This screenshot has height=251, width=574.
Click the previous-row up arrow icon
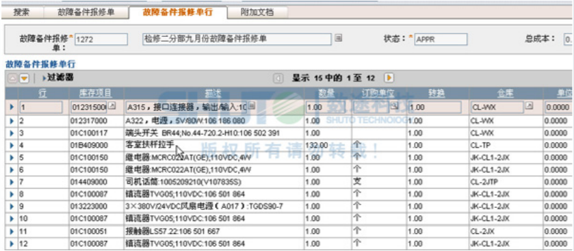pos(12,78)
